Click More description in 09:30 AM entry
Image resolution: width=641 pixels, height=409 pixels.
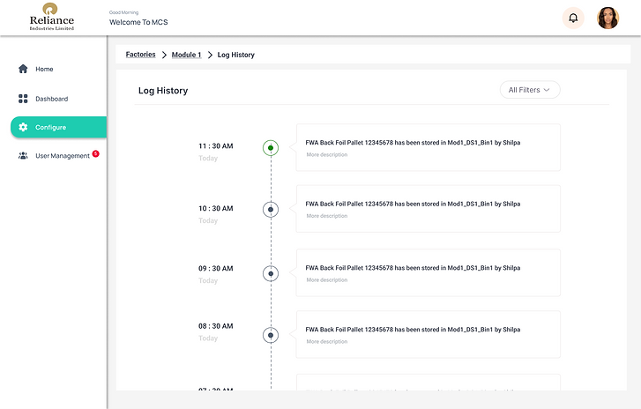tap(327, 280)
